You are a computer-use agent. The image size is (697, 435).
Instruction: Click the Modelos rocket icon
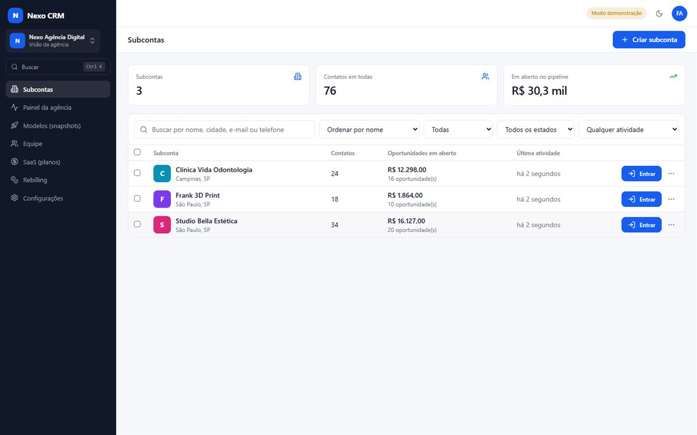15,126
